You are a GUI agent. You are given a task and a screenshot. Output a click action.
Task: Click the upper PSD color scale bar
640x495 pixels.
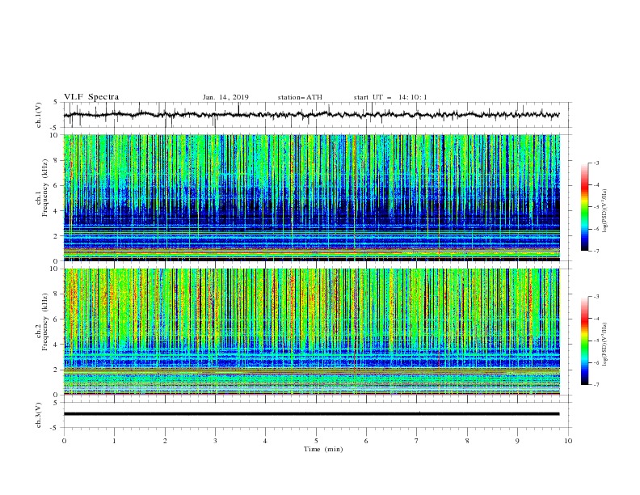pos(585,207)
